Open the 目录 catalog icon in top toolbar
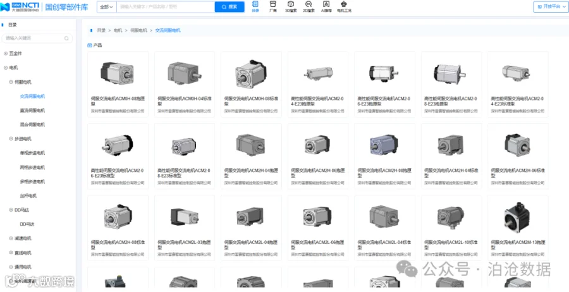Image resolution: width=569 pixels, height=292 pixels. pyautogui.click(x=255, y=6)
